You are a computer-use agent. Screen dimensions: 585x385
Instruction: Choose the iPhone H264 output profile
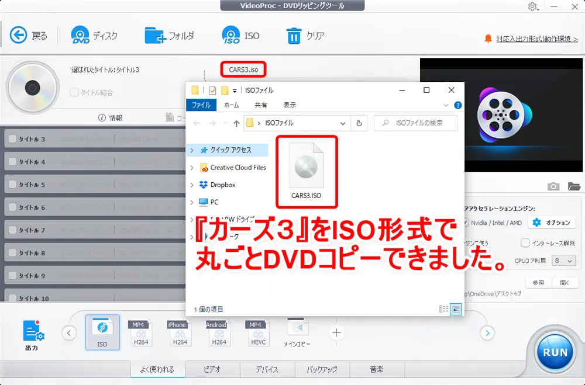click(180, 332)
